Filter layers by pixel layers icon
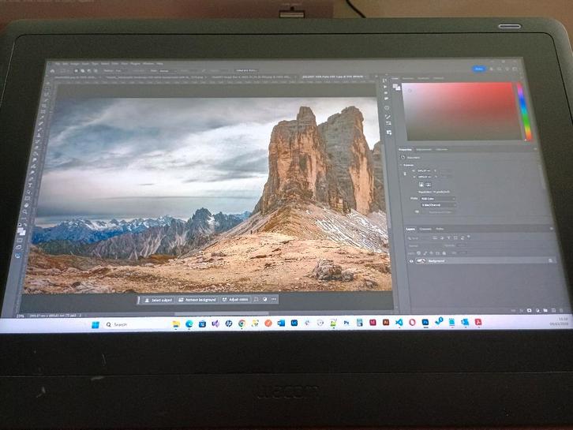Image resolution: width=573 pixels, height=430 pixels. point(435,237)
